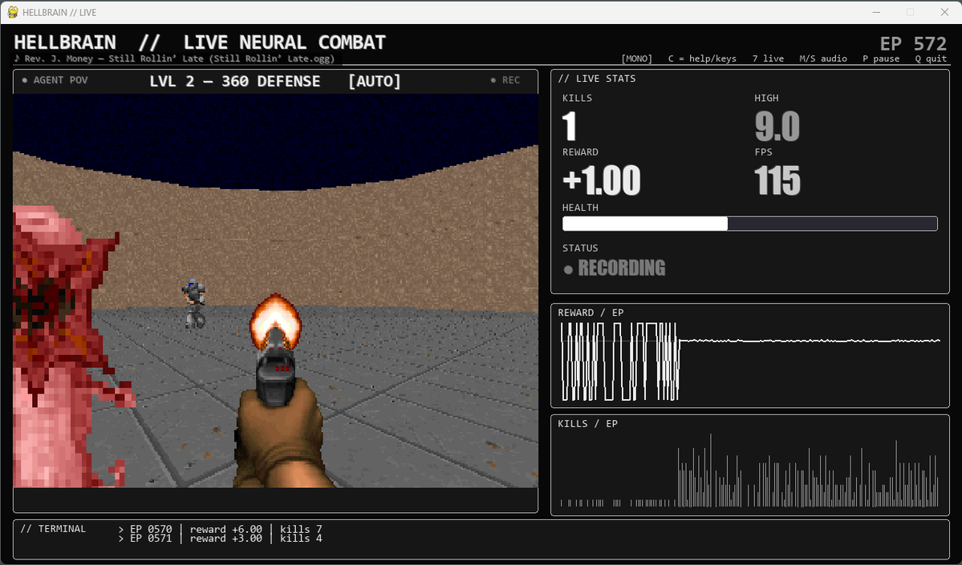
Task: Click 'HELLBRAIN // LIVE NEURAL COMBAT' header
Action: click(200, 42)
